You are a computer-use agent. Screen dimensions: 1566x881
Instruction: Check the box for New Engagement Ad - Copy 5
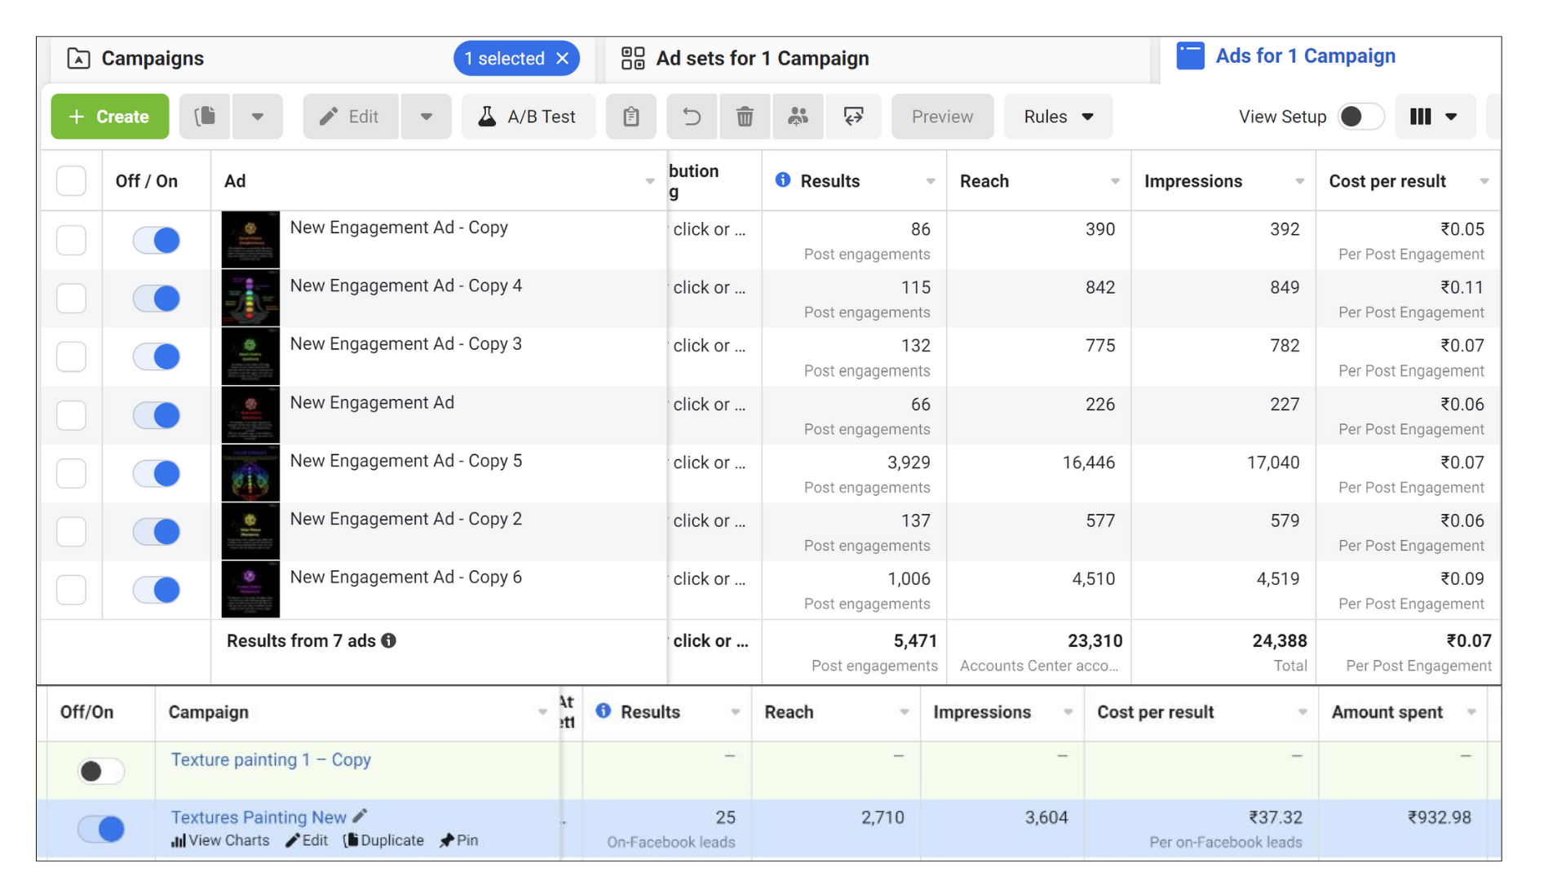pyautogui.click(x=71, y=473)
